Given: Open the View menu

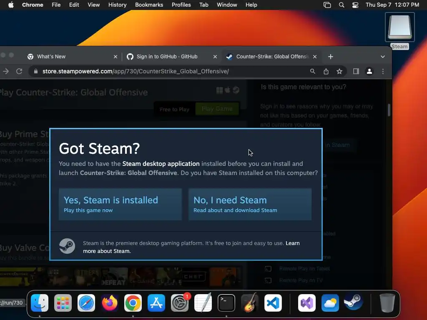Looking at the screenshot, I should coord(93,5).
